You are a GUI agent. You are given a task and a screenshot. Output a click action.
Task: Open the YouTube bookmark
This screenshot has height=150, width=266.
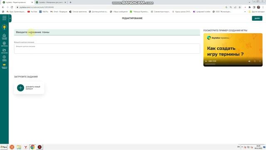32,12
